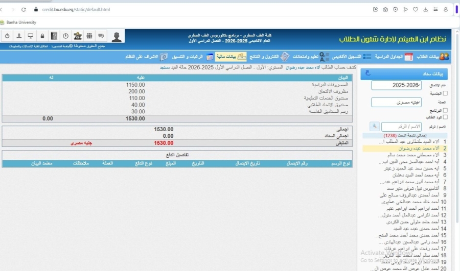The width and height of the screenshot is (460, 271).
Task: Select student row 11 أحمد ابراهيم أحمد
Action: pos(405,209)
